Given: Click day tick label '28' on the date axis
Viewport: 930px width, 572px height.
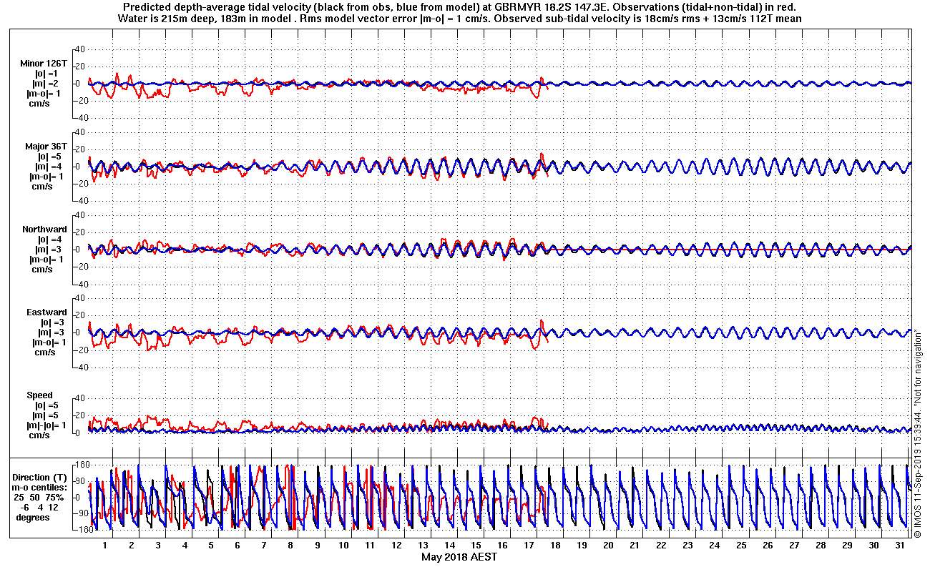Looking at the screenshot, I should tap(821, 546).
